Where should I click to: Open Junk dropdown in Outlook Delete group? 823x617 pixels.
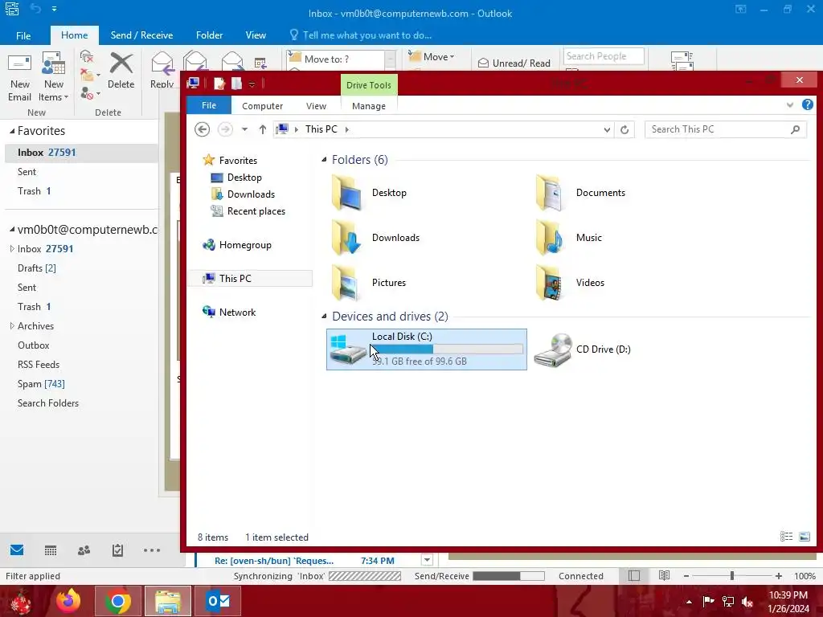(90, 95)
